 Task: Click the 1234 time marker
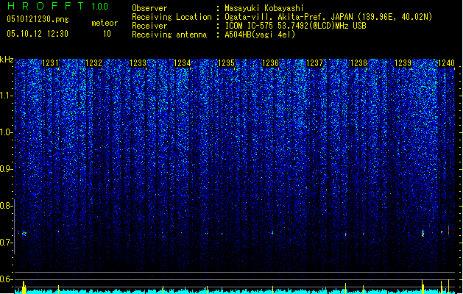pos(183,63)
